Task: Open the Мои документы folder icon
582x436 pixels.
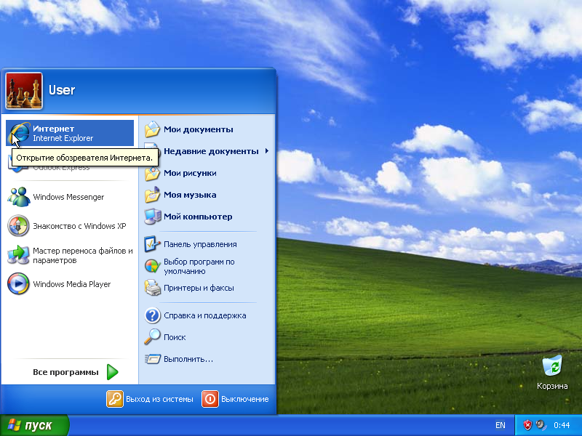Action: tap(152, 129)
